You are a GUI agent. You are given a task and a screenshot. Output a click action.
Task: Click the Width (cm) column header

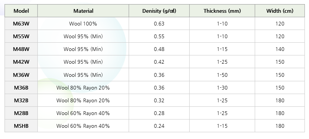pos(280,11)
